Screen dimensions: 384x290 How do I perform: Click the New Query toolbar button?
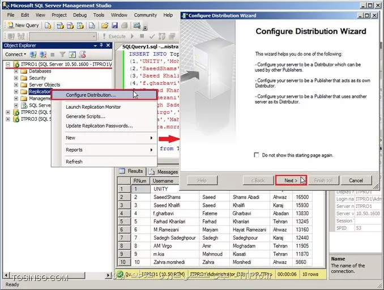tap(23, 25)
